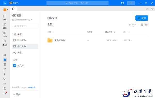This screenshot has width=155, height=98.
Task: Select 团队文件 in the navigation
Action: coord(25,46)
